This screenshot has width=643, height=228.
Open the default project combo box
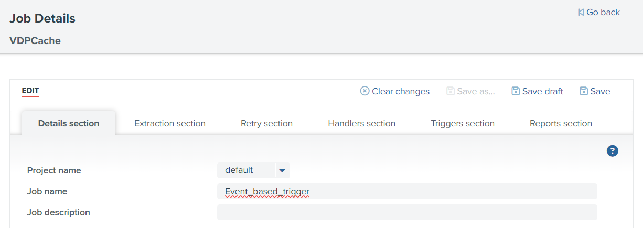click(x=253, y=170)
